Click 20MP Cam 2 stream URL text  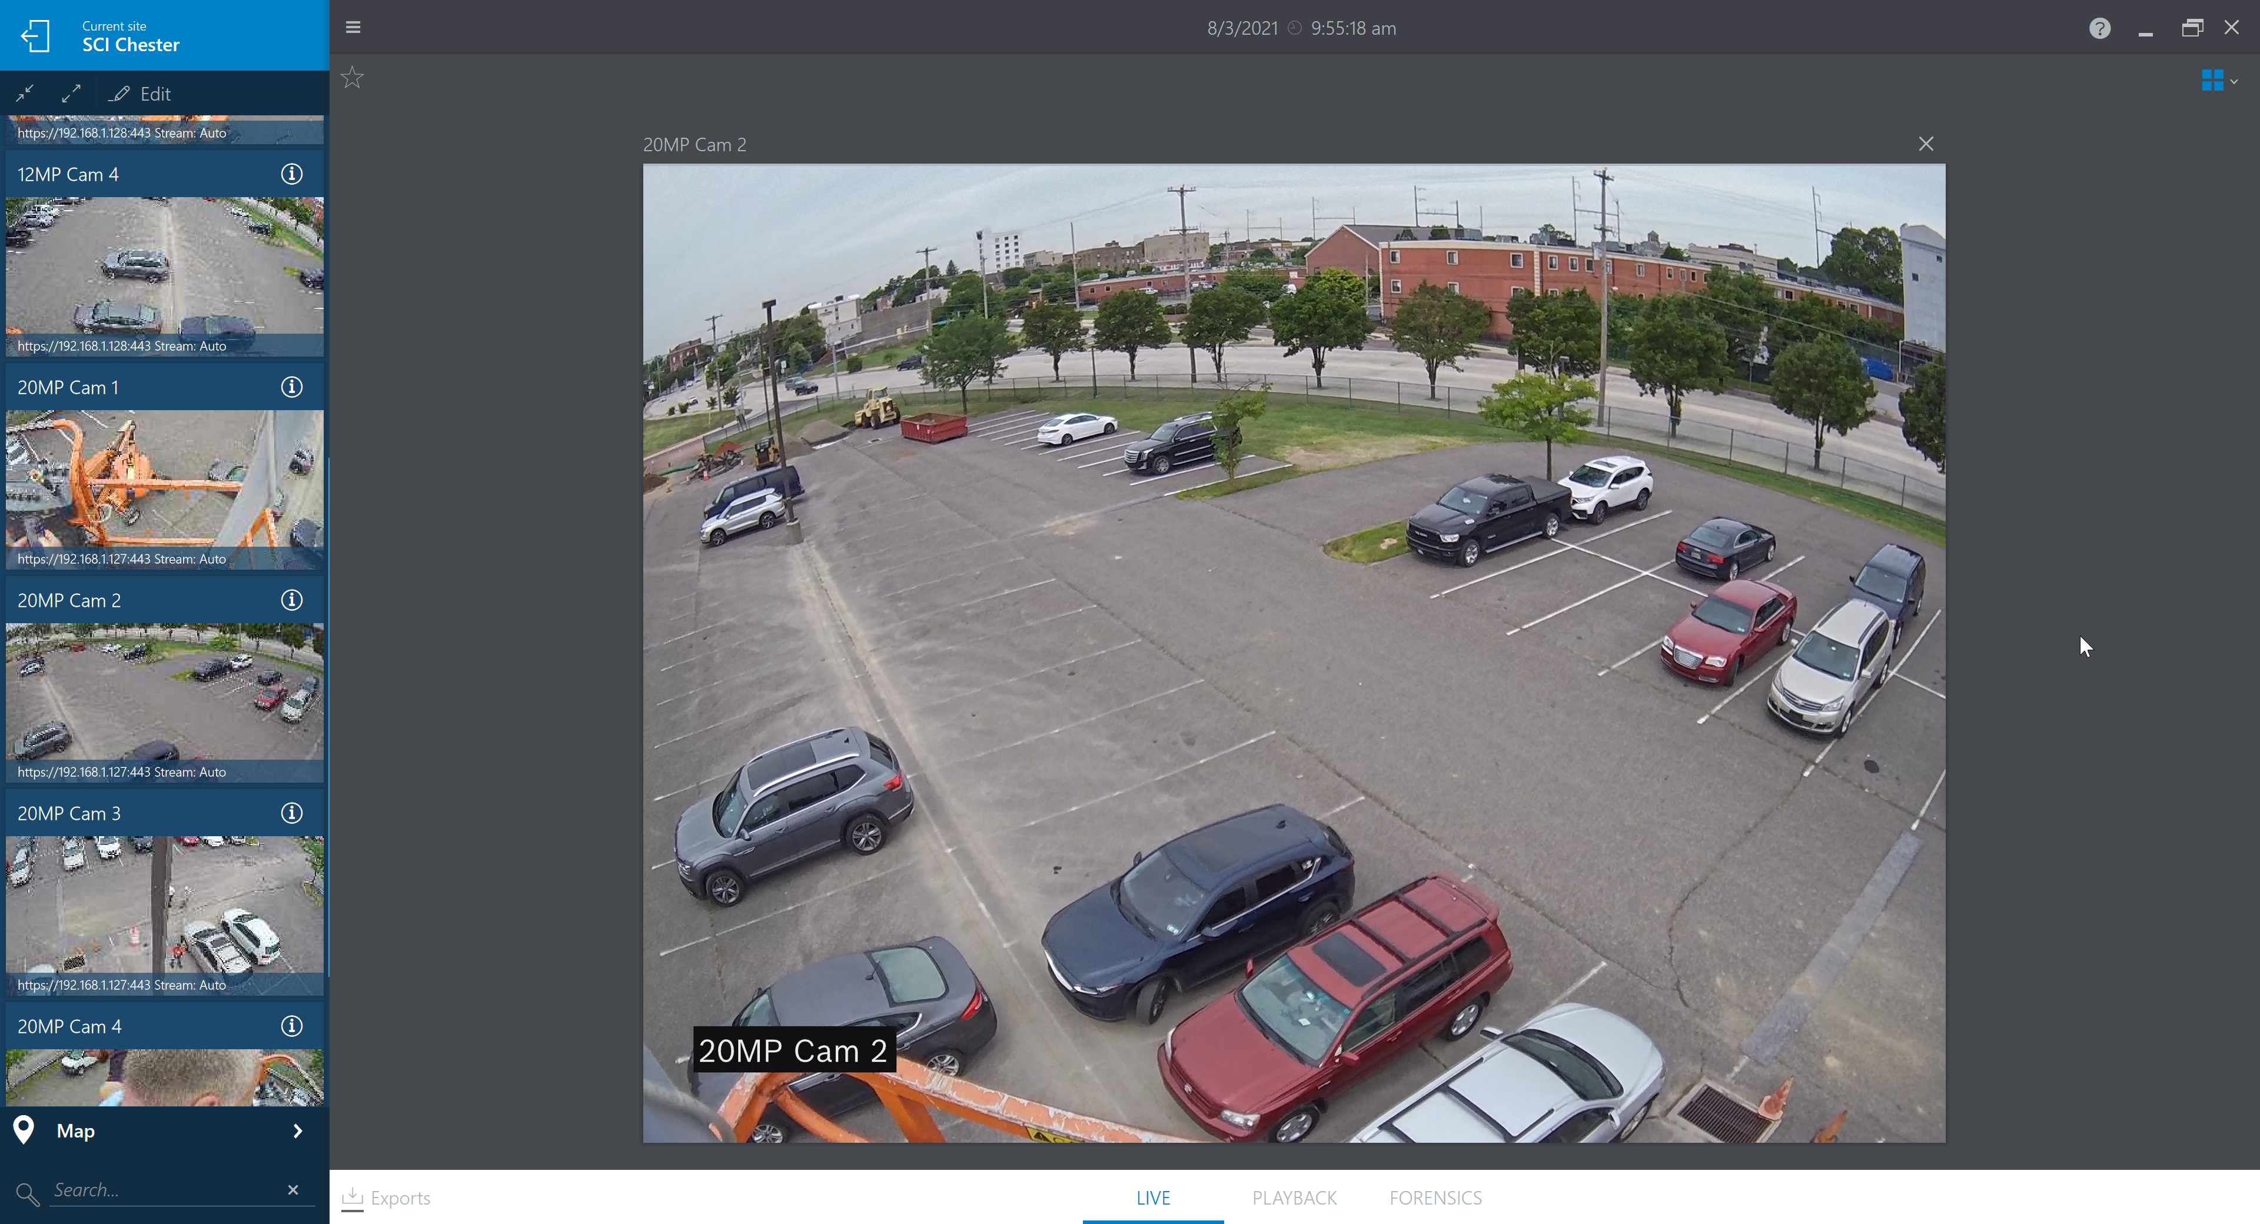point(122,771)
